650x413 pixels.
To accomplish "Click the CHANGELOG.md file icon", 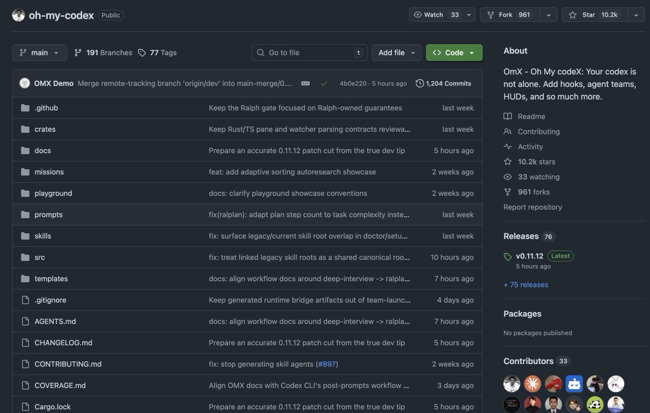I will click(25, 343).
